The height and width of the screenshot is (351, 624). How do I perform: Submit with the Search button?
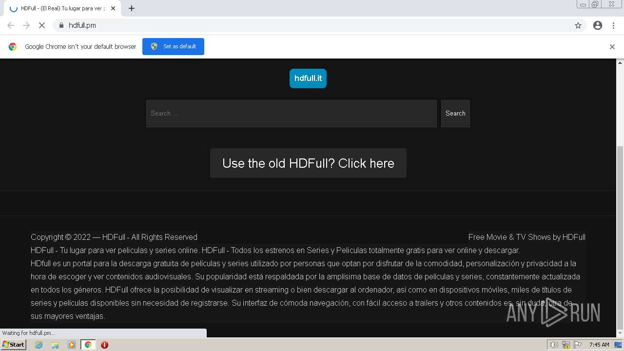click(x=455, y=113)
